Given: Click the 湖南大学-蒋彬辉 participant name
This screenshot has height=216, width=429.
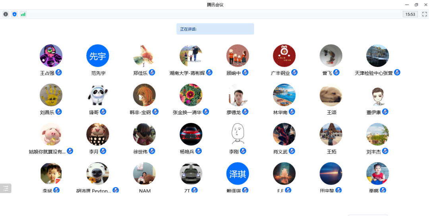Looking at the screenshot, I should [187, 73].
